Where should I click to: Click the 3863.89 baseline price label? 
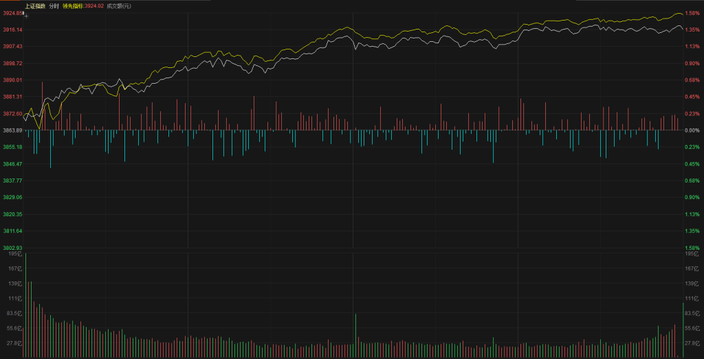pos(12,130)
